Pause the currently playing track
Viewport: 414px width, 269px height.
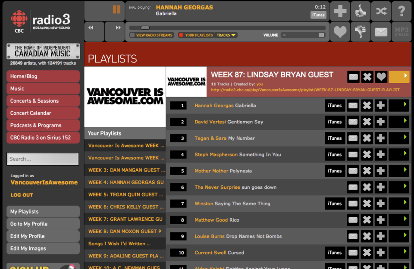116,9
